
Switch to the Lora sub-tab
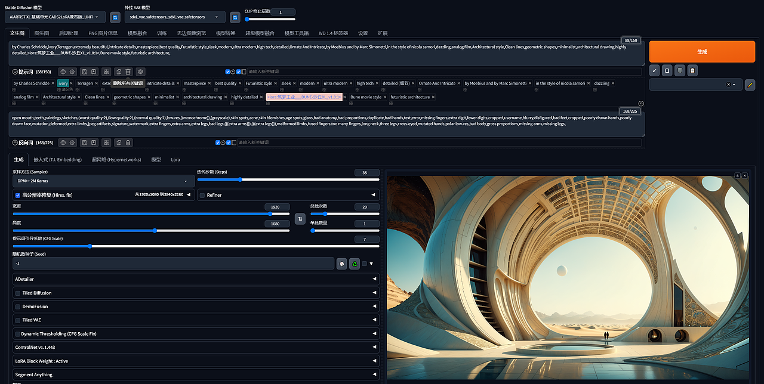pyautogui.click(x=175, y=160)
